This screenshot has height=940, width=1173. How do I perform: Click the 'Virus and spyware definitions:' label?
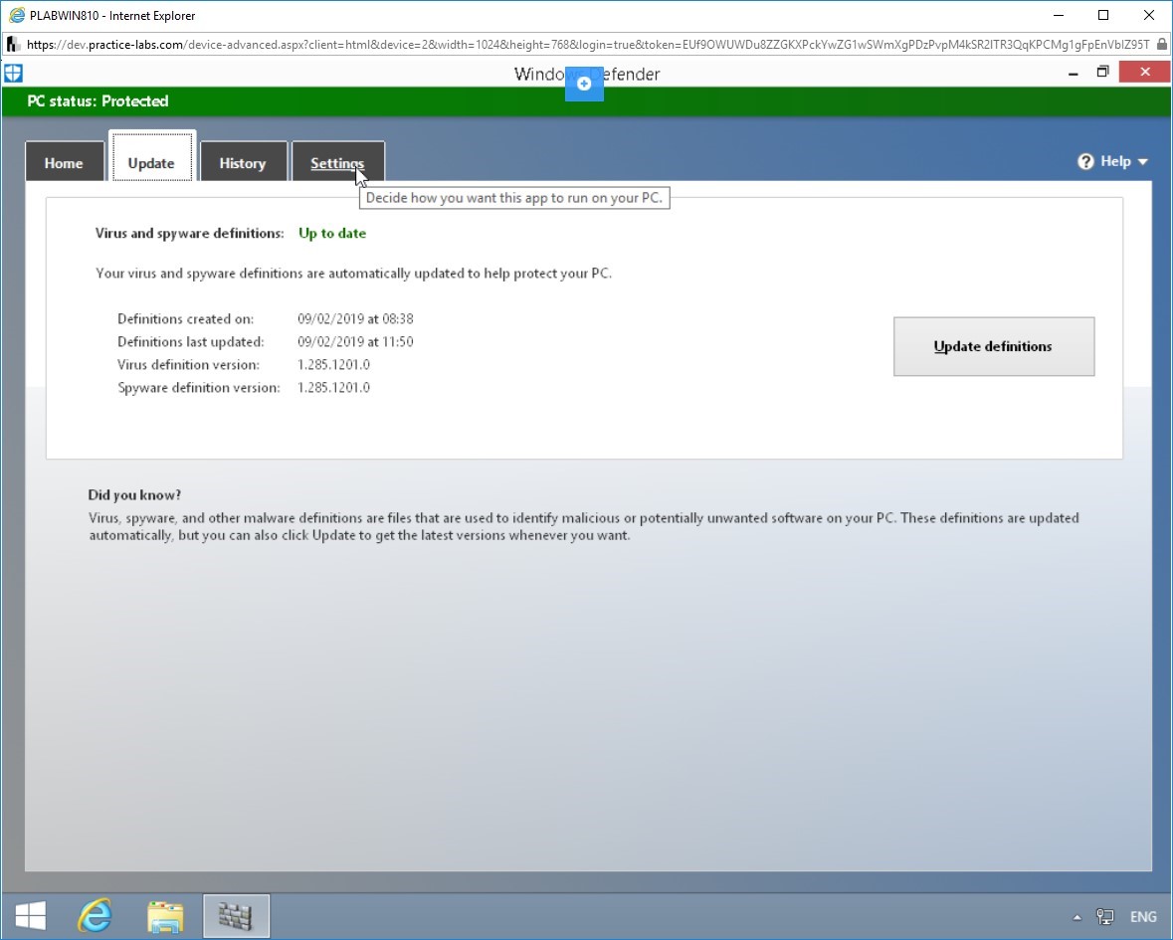(190, 234)
